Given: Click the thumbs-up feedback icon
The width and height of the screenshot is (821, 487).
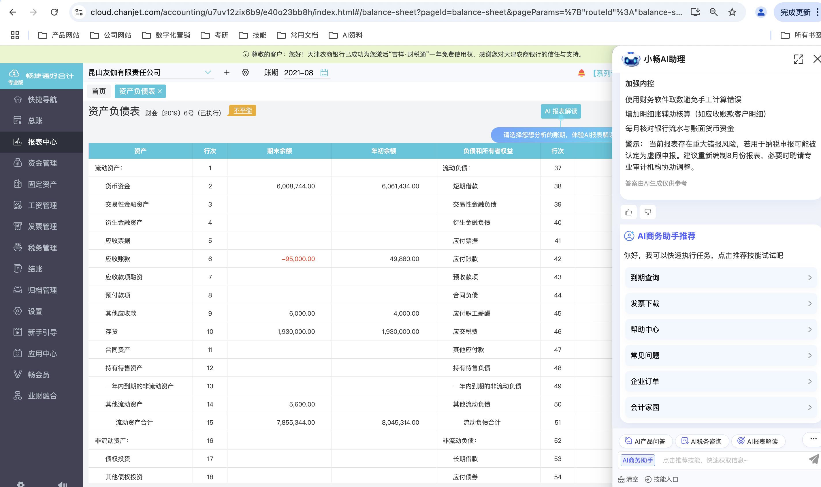Looking at the screenshot, I should click(x=628, y=212).
